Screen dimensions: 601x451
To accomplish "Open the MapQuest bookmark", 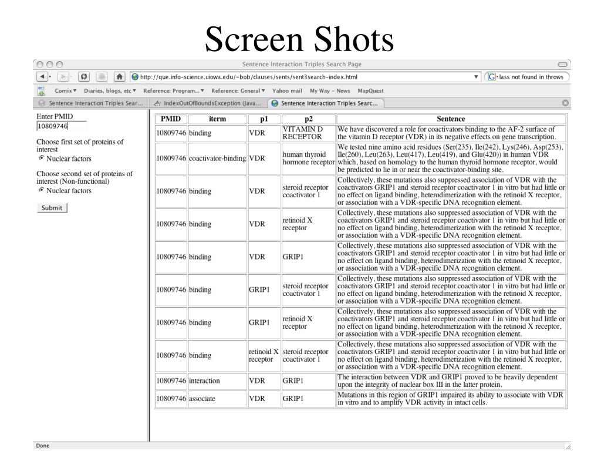I will (370, 91).
